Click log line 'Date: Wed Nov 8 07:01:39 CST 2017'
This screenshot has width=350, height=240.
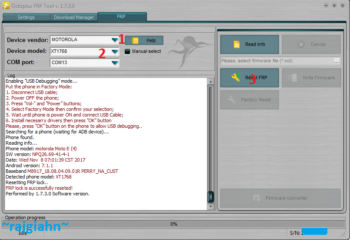coord(45,160)
